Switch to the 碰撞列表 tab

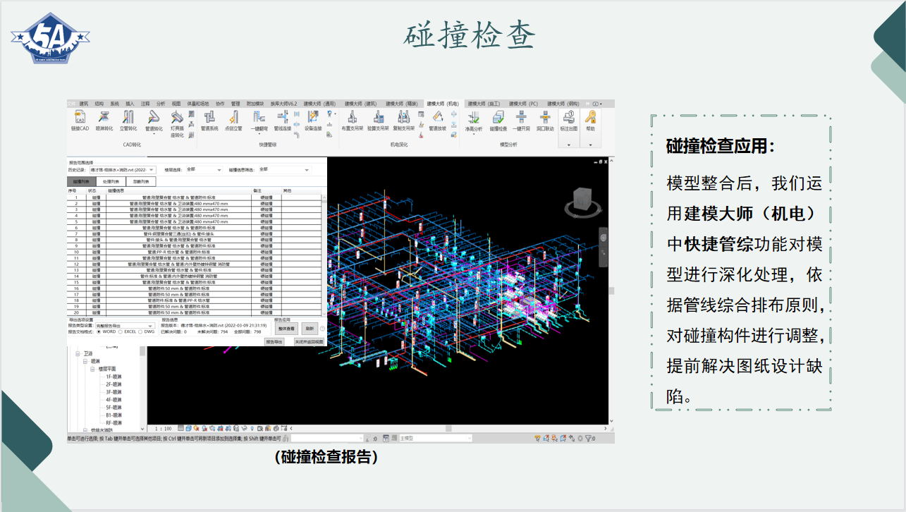(81, 181)
